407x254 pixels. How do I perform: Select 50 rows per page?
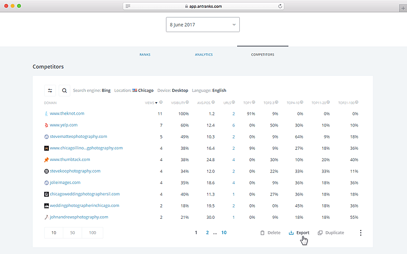pyautogui.click(x=73, y=233)
